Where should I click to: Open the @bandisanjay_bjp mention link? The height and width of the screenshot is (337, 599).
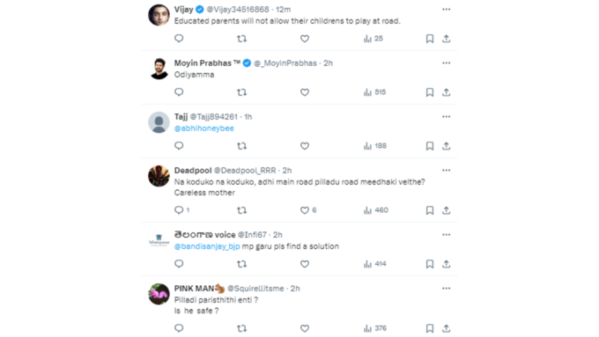[x=207, y=246]
